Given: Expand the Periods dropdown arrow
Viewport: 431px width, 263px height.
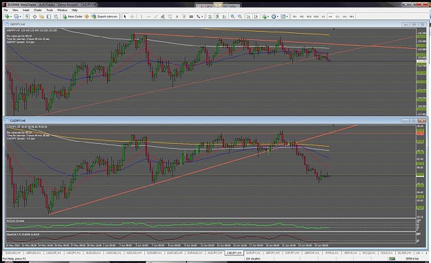Looking at the screenshot, I should [x=278, y=17].
